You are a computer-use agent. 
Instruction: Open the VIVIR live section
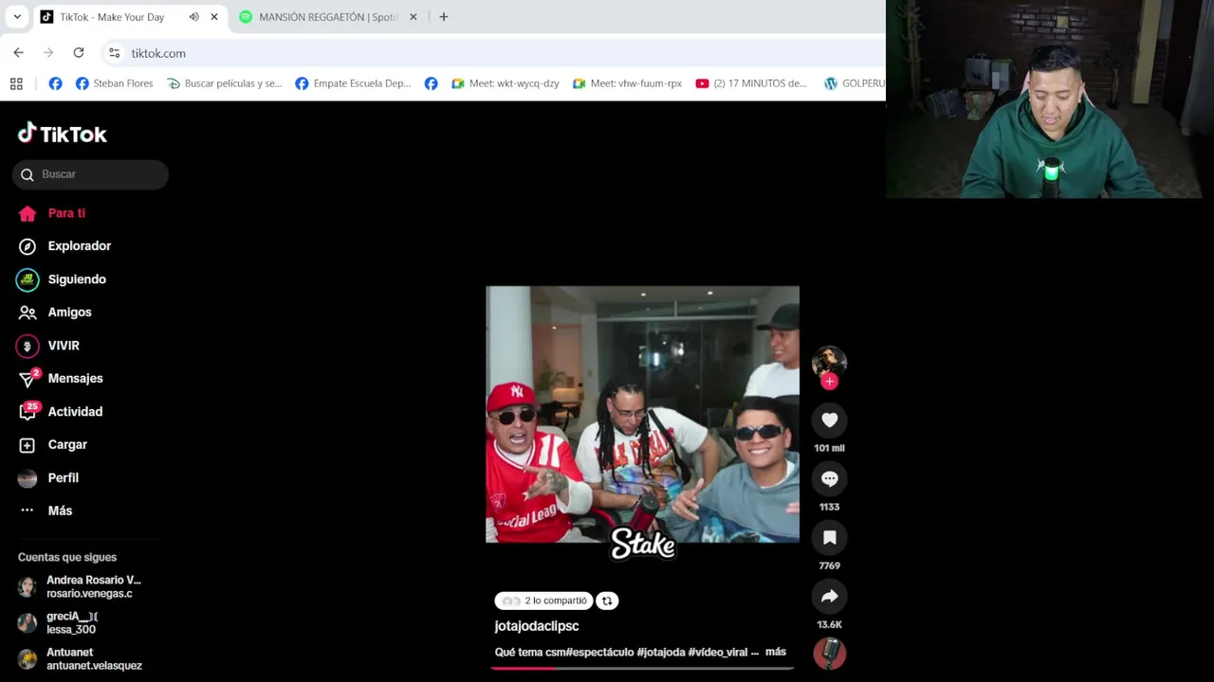pos(48,346)
